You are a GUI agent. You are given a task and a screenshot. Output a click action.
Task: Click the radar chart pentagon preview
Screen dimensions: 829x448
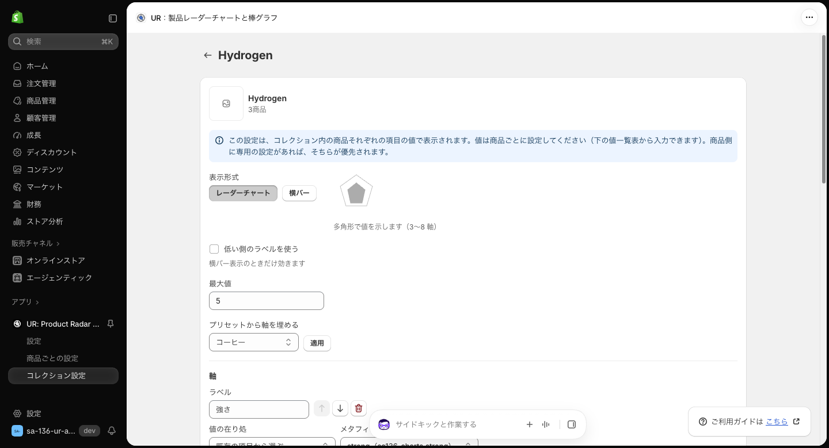point(356,192)
